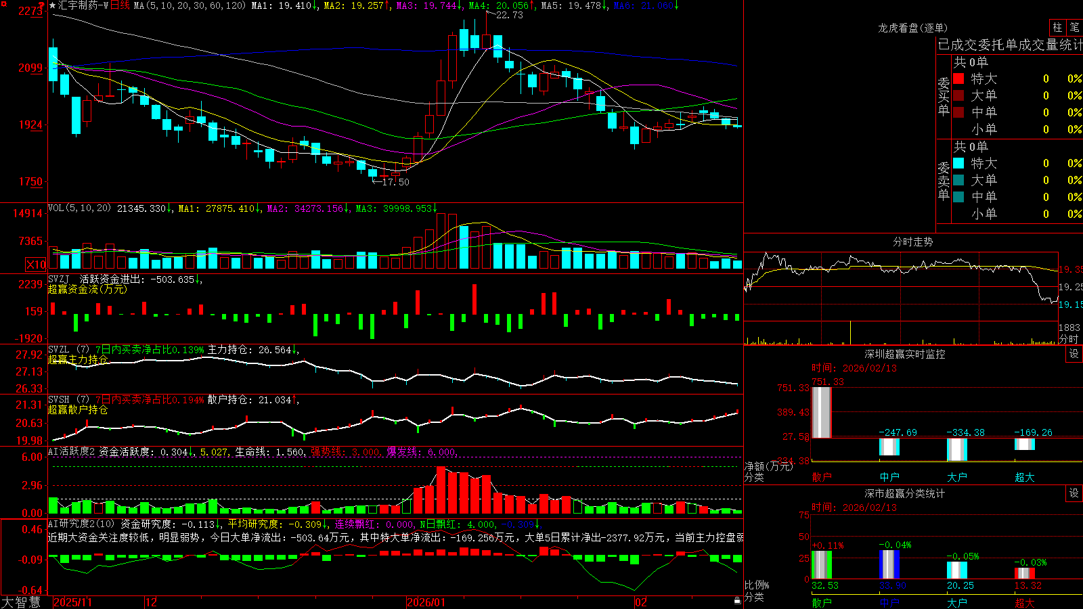Open 设 settings for 深圳超赢实时监控

tap(1074, 354)
